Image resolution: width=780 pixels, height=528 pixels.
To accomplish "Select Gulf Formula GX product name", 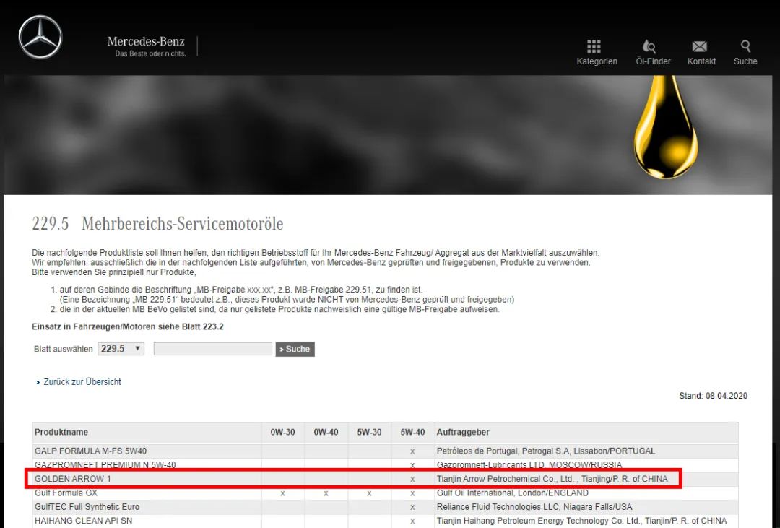I will click(x=66, y=493).
